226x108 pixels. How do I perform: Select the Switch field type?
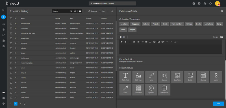tap(190, 77)
